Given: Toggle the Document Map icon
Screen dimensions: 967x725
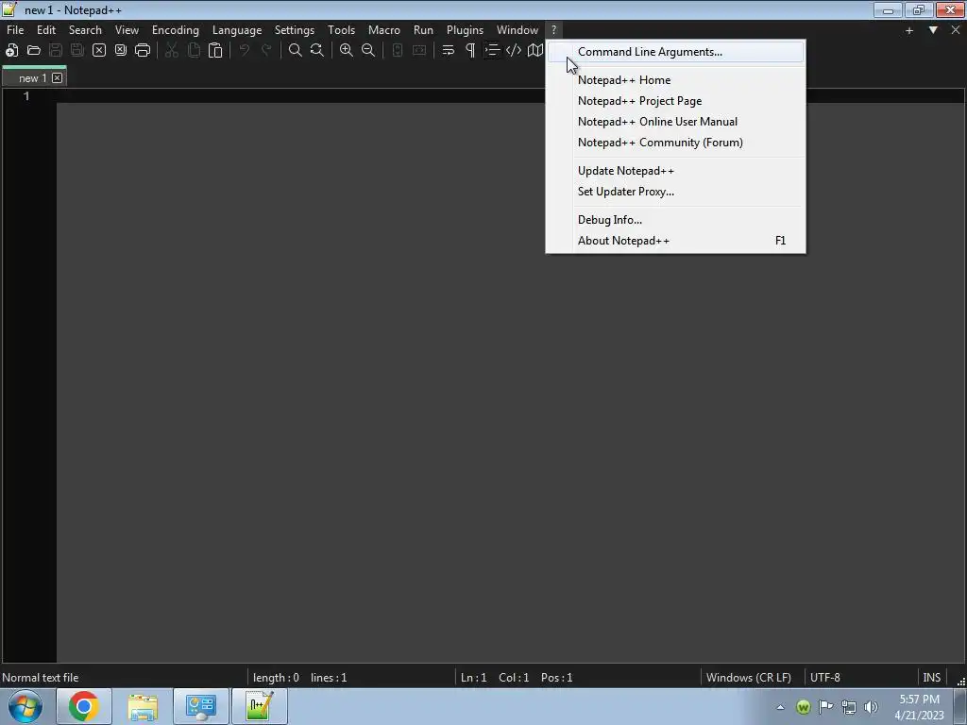Looking at the screenshot, I should click(535, 51).
